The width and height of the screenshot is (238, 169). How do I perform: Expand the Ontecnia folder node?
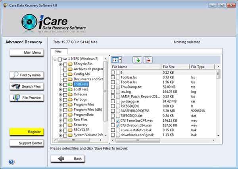tap(60, 95)
